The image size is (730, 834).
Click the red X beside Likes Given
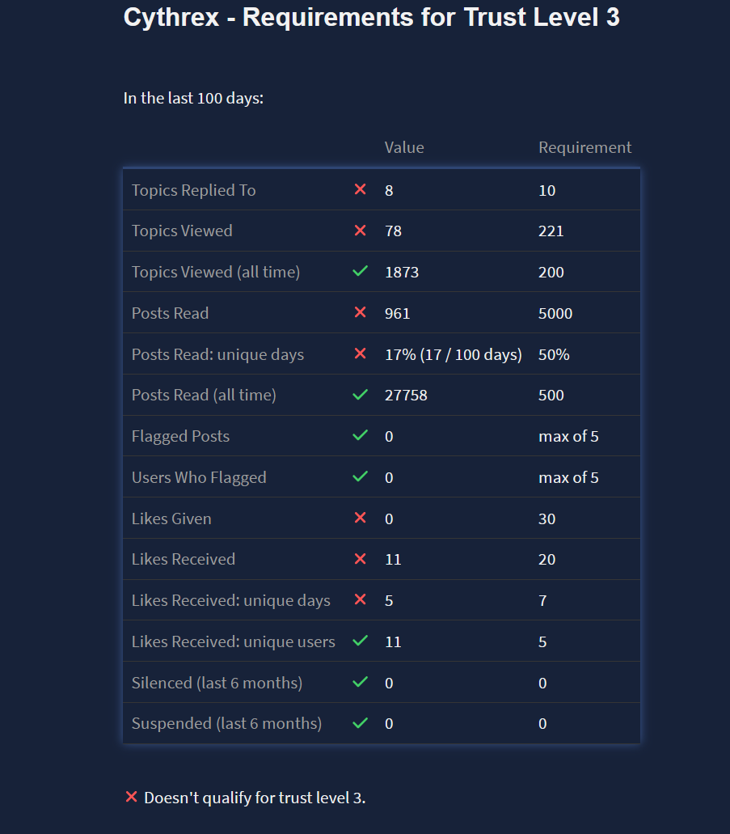pos(361,518)
